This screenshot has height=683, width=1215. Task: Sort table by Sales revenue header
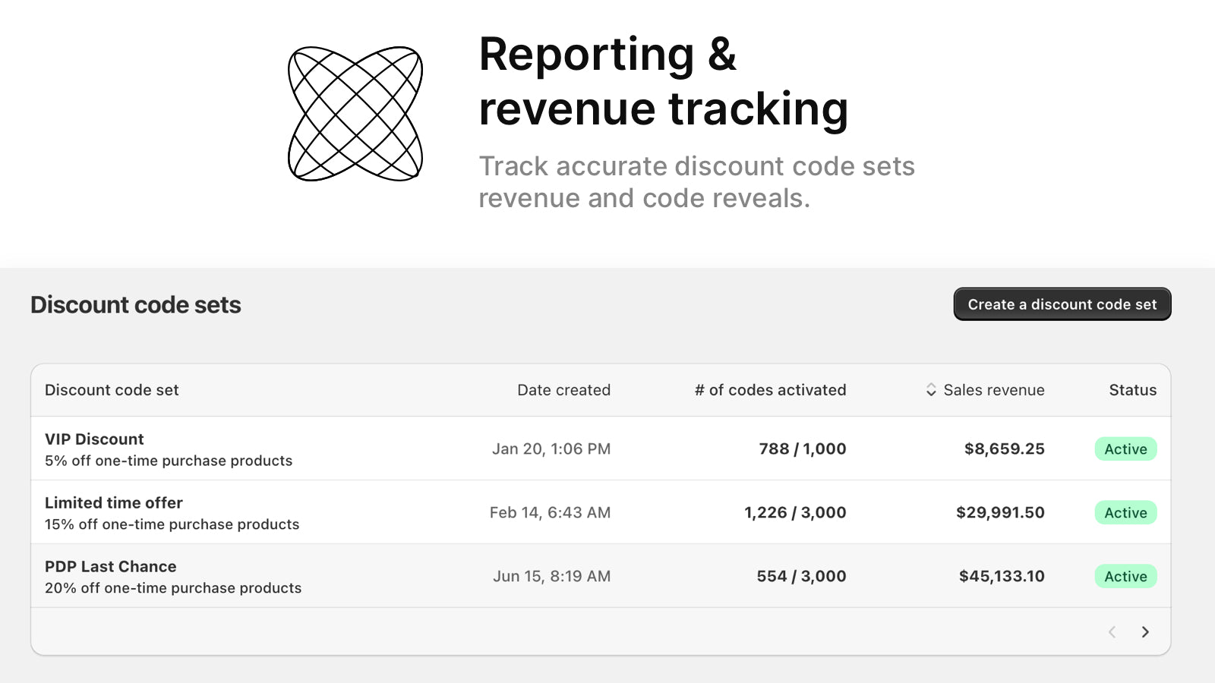coord(993,390)
